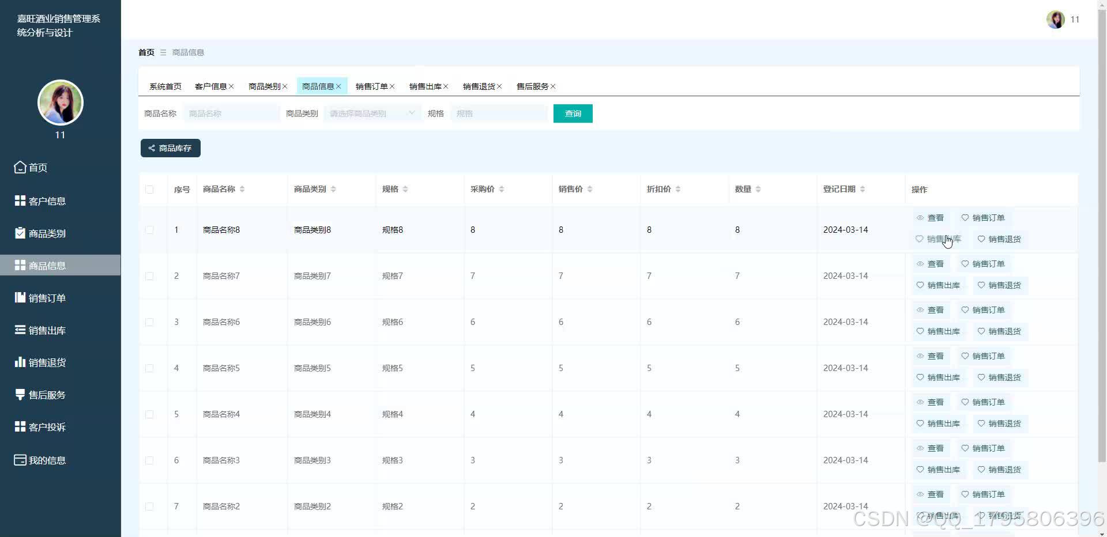Close the 客户信息 tab

(231, 86)
